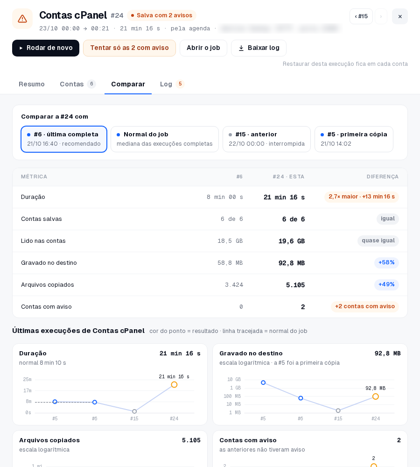Click the +49% difference badge
The height and width of the screenshot is (467, 420).
386,285
